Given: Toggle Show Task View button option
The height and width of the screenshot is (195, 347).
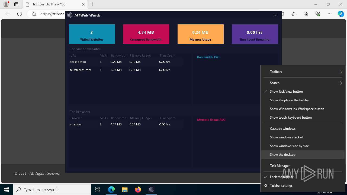Looking at the screenshot, I should 303,92.
